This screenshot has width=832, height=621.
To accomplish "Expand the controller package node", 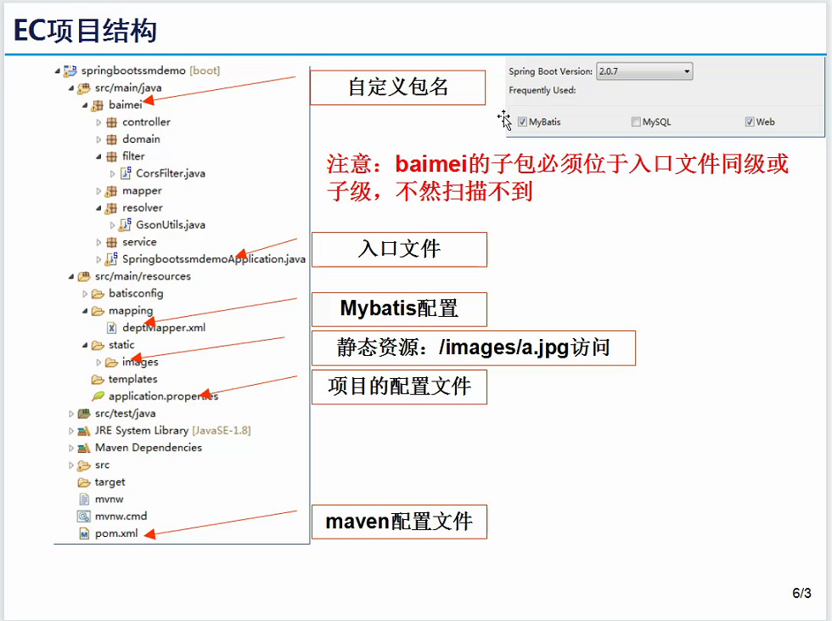I will tap(98, 122).
